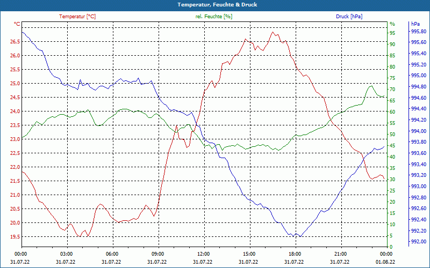
Task: Click the "15:00" time axis label
Action: (x=249, y=254)
